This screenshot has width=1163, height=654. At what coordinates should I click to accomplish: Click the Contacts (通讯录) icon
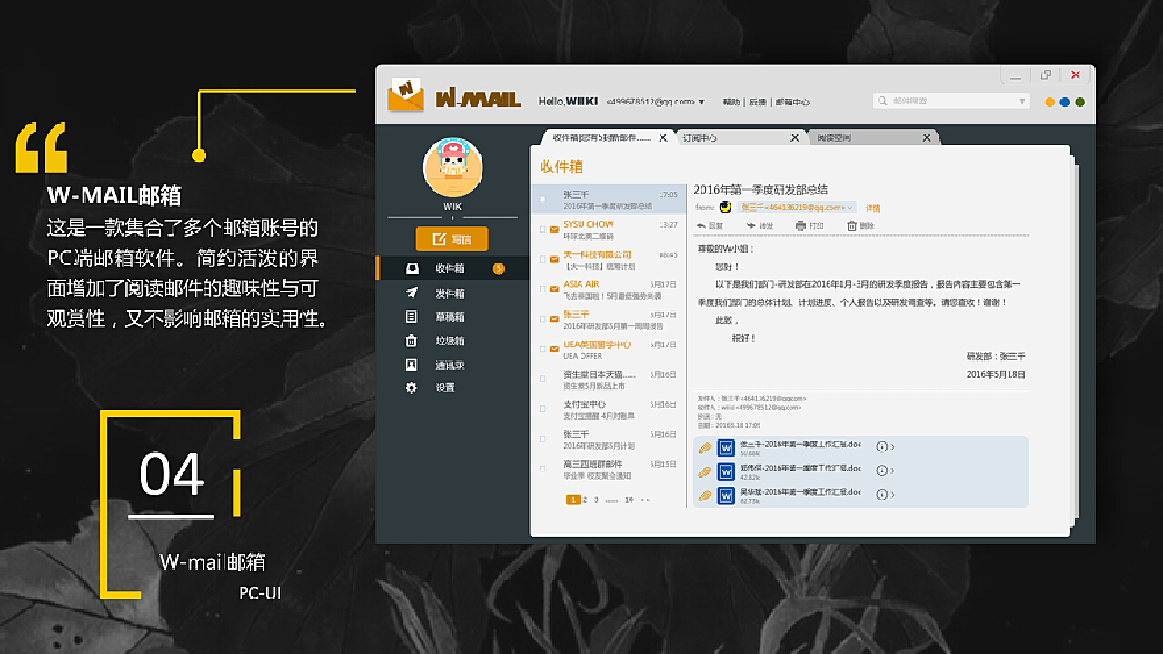coord(412,364)
